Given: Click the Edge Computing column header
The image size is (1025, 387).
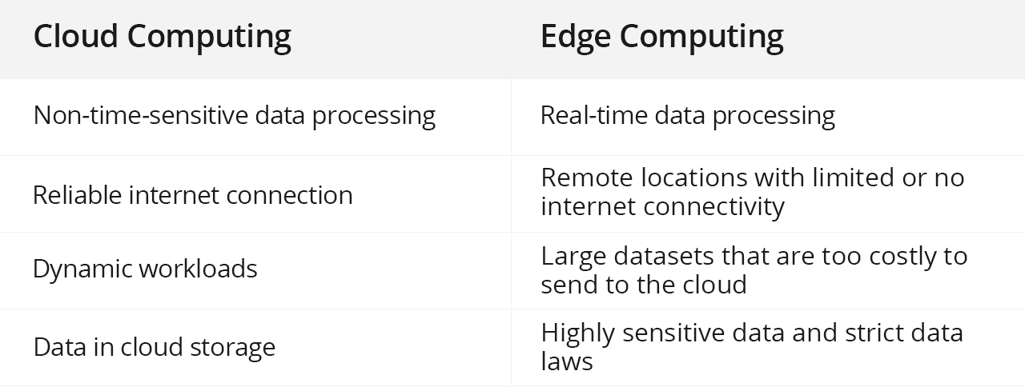Looking at the screenshot, I should pyautogui.click(x=661, y=37).
